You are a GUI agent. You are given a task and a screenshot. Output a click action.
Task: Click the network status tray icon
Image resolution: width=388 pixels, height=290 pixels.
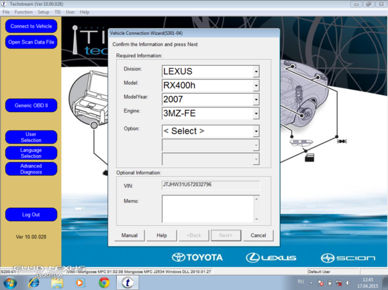339,283
